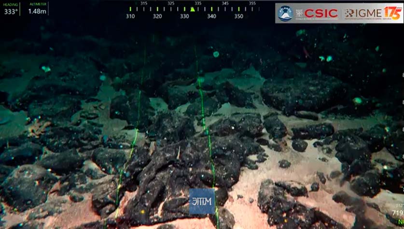Click the 345 label above compass scale
This screenshot has height=229, width=404.
tap(225, 3)
